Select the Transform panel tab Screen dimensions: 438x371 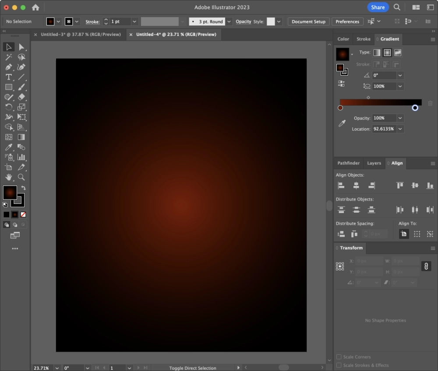pyautogui.click(x=351, y=248)
